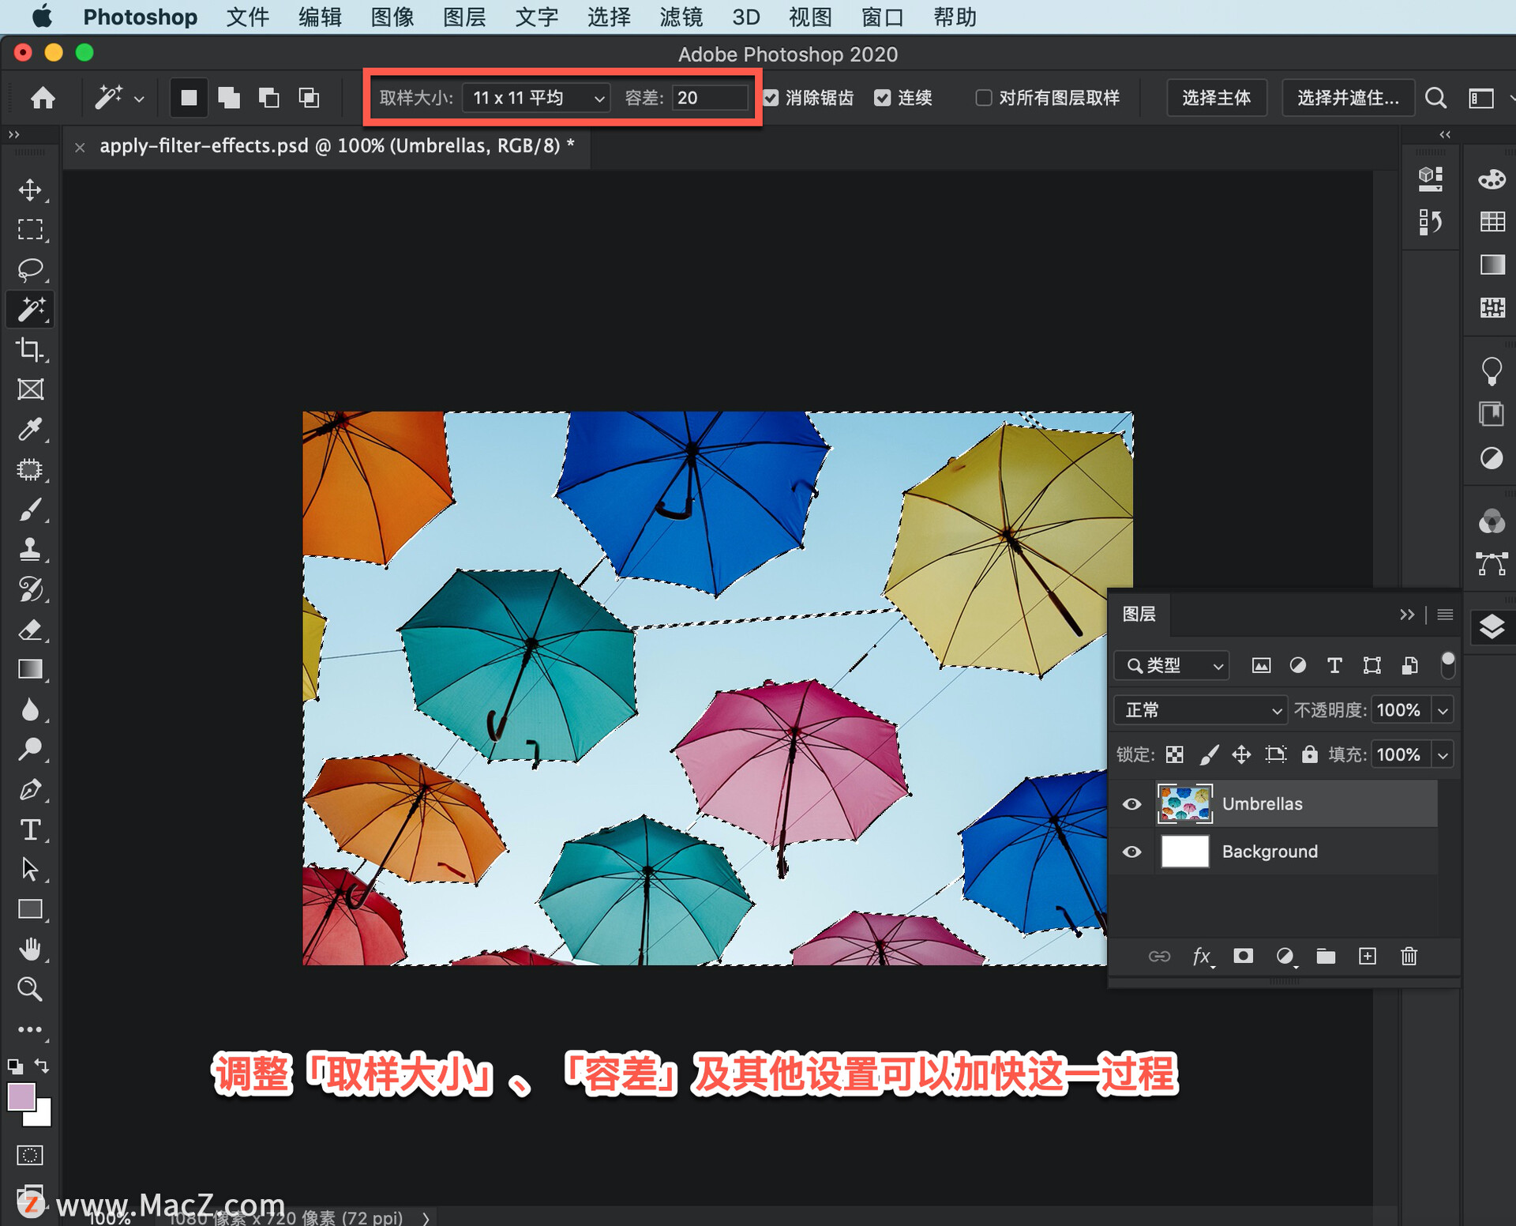The height and width of the screenshot is (1226, 1516).
Task: Click the 选择主体 button
Action: pos(1217,98)
